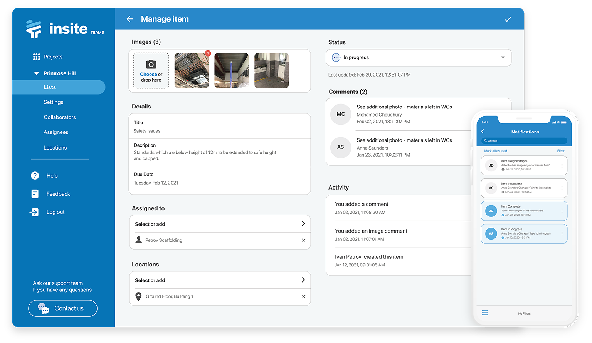Click the location pin beside Ground Floor, Building 1
Image resolution: width=592 pixels, height=343 pixels.
click(x=138, y=296)
